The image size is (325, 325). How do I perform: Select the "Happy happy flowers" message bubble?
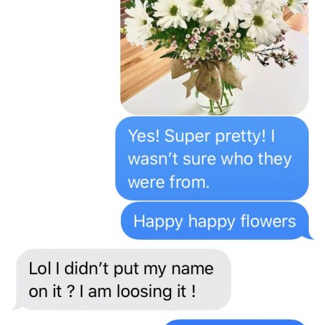tap(215, 221)
